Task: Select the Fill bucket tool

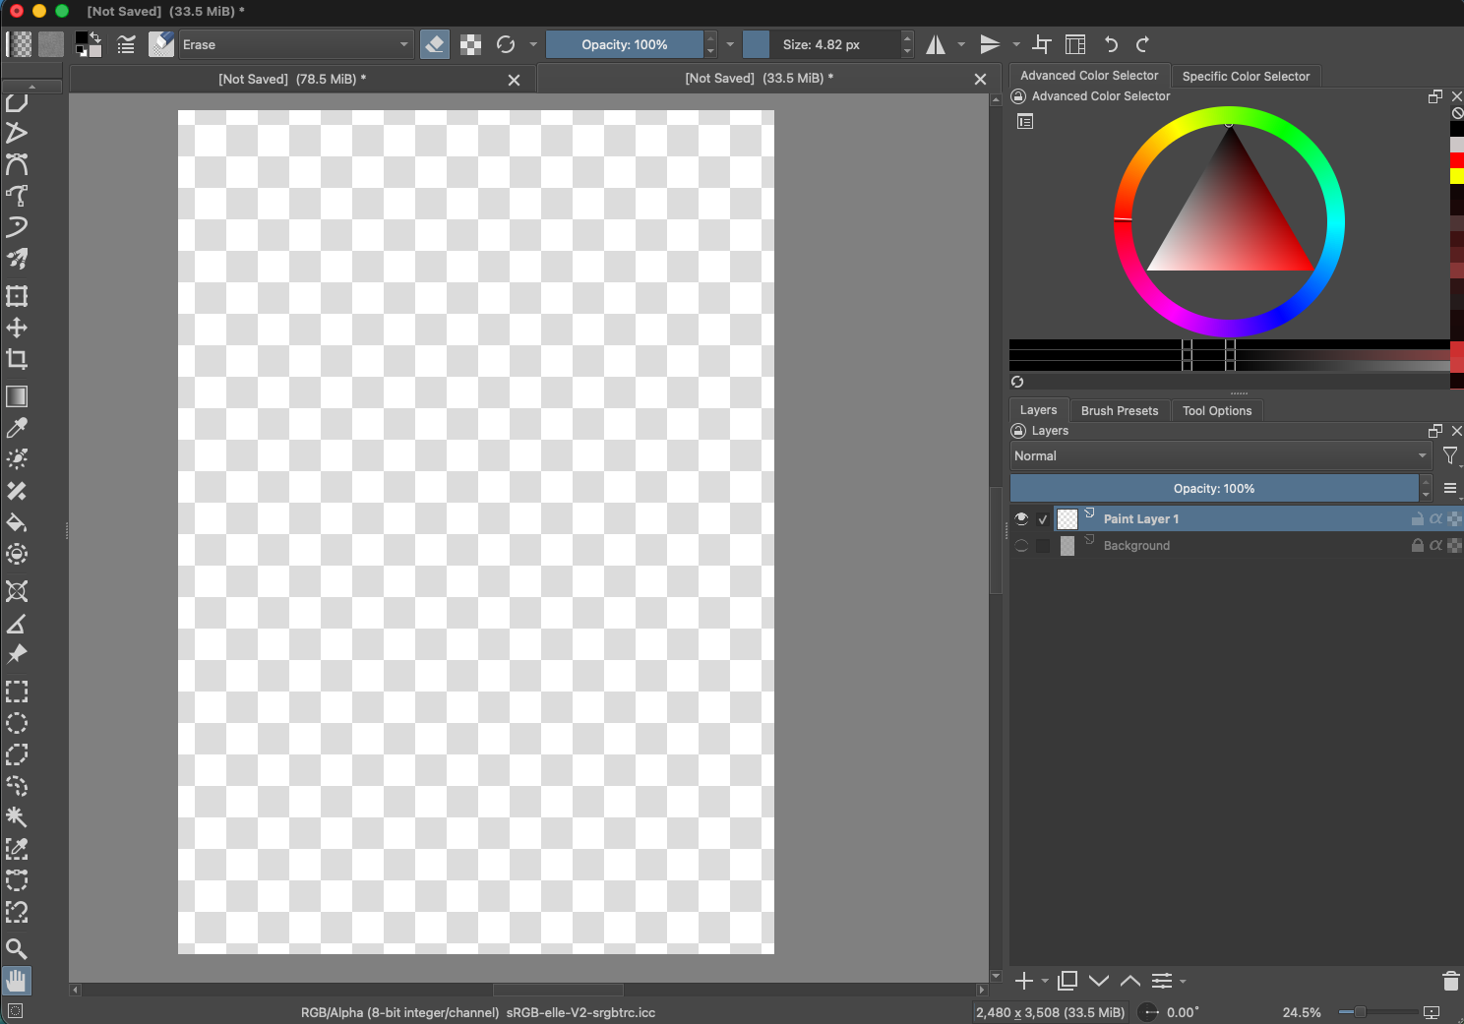Action: tap(17, 522)
